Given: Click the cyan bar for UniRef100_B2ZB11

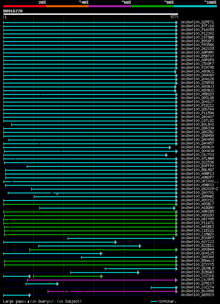Looking at the screenshot, I should coord(90,246).
